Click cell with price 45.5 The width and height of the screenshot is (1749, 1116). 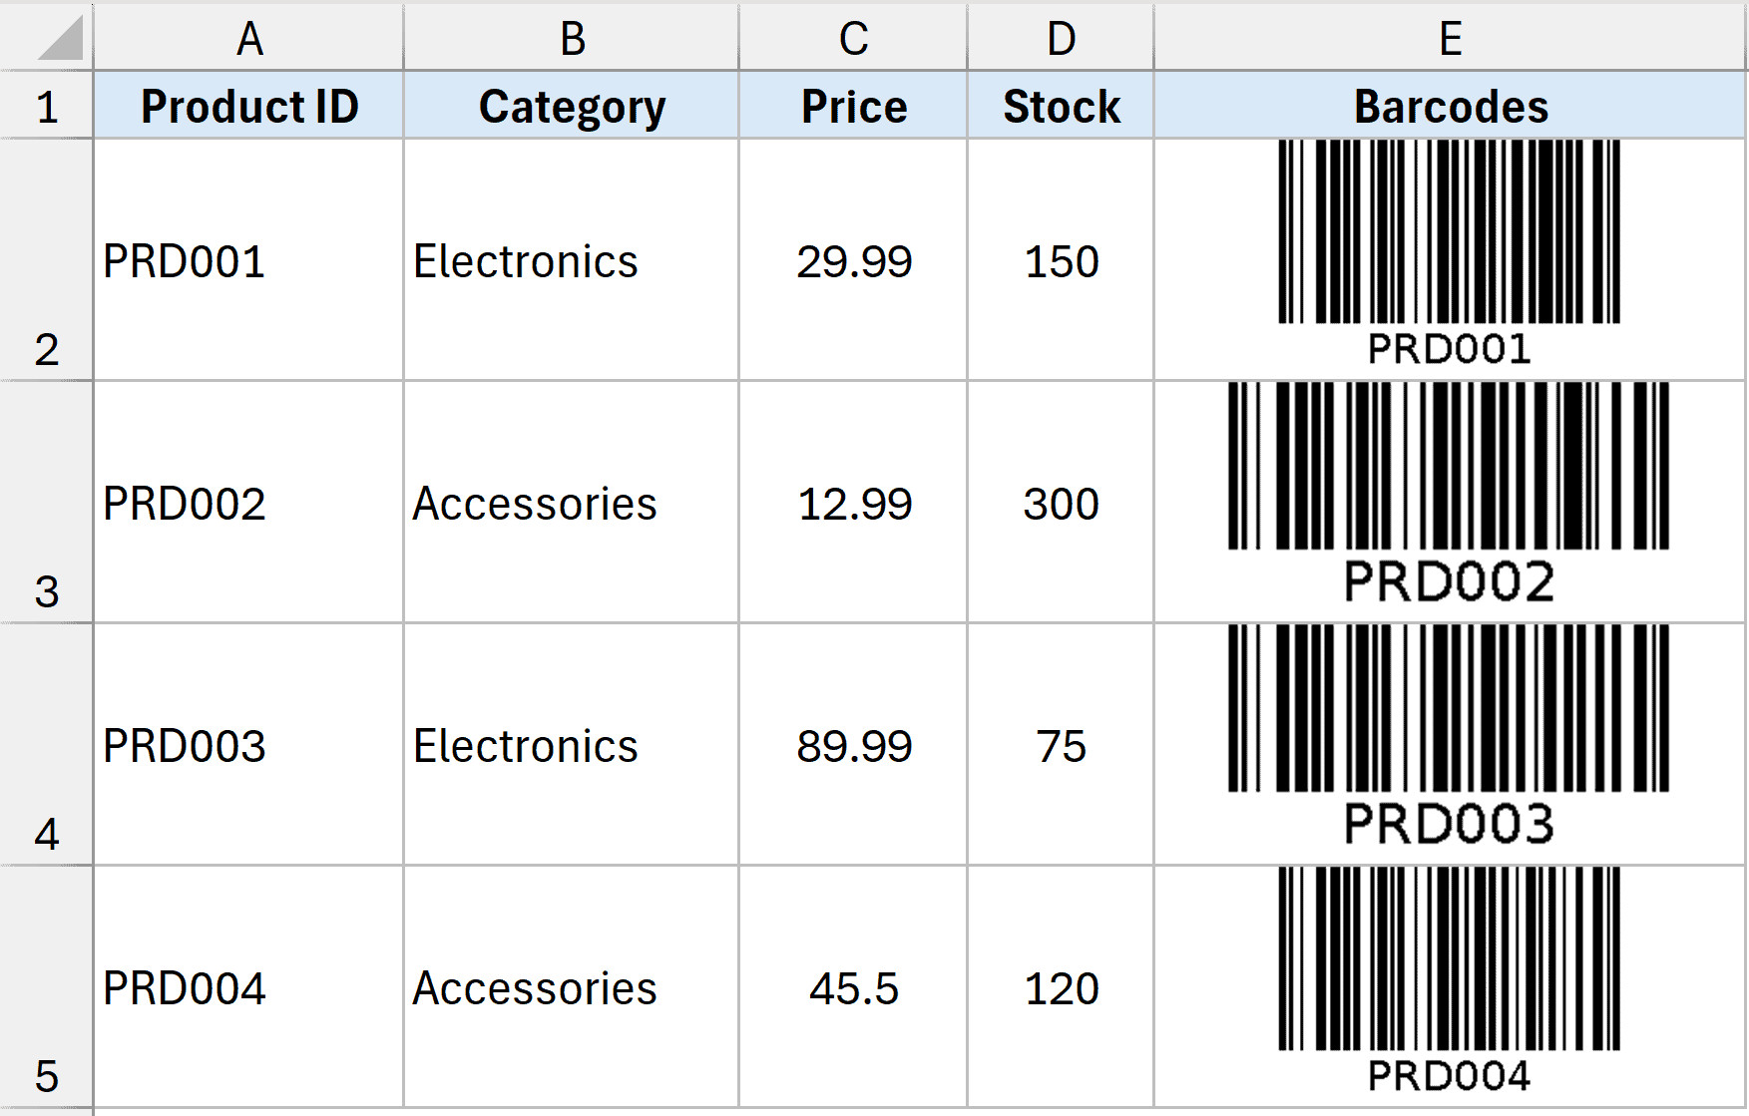click(x=853, y=988)
